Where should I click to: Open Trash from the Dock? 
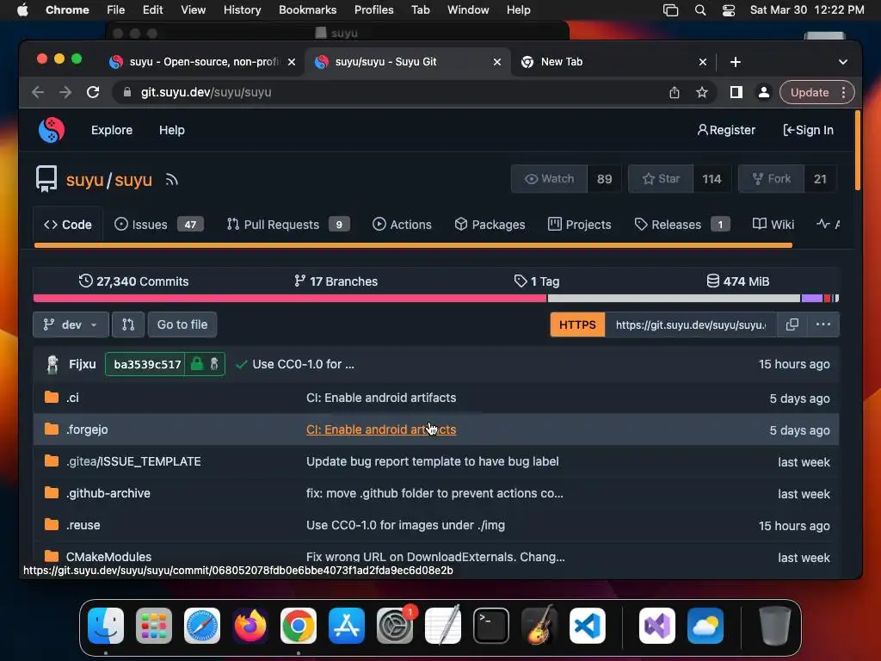pyautogui.click(x=775, y=626)
